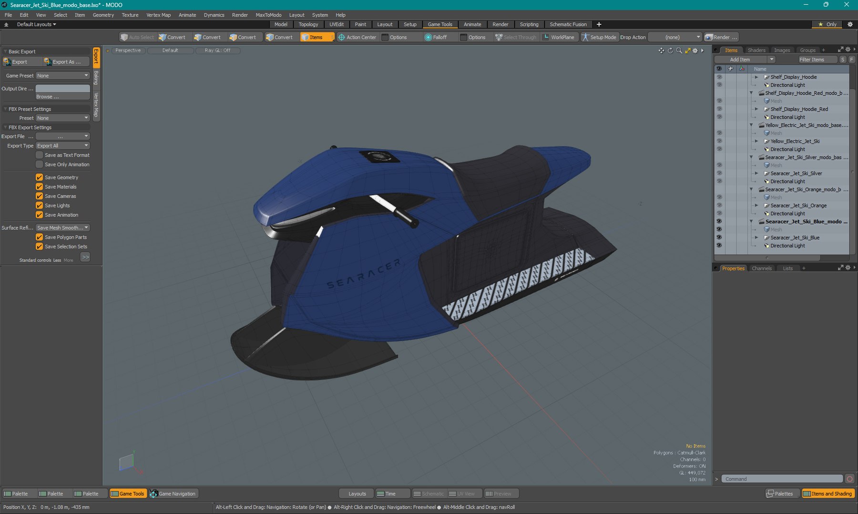Open the Export Type dropdown

62,146
